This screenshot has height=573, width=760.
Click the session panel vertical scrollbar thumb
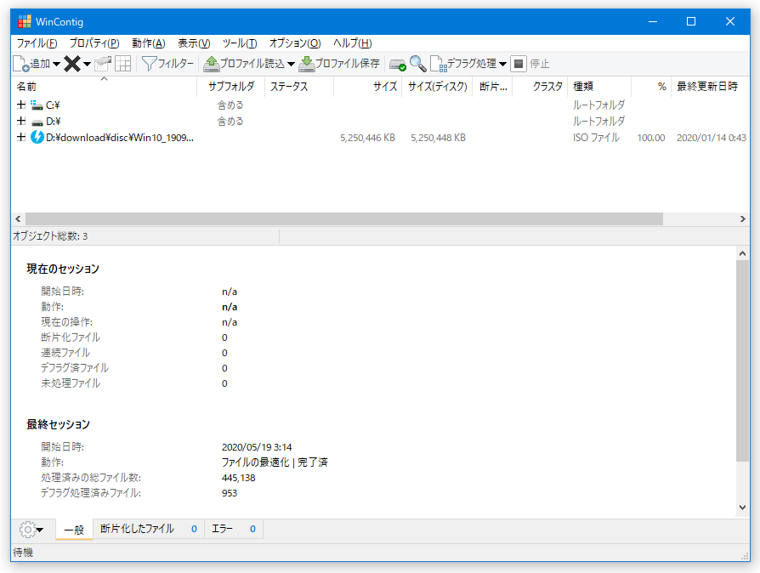pos(742,360)
